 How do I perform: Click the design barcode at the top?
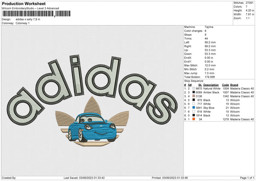click(36, 14)
